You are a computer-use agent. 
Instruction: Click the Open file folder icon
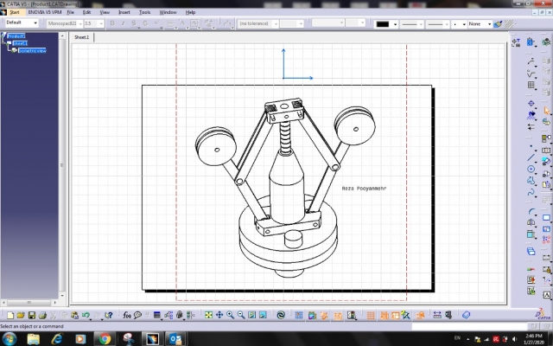click(21, 315)
